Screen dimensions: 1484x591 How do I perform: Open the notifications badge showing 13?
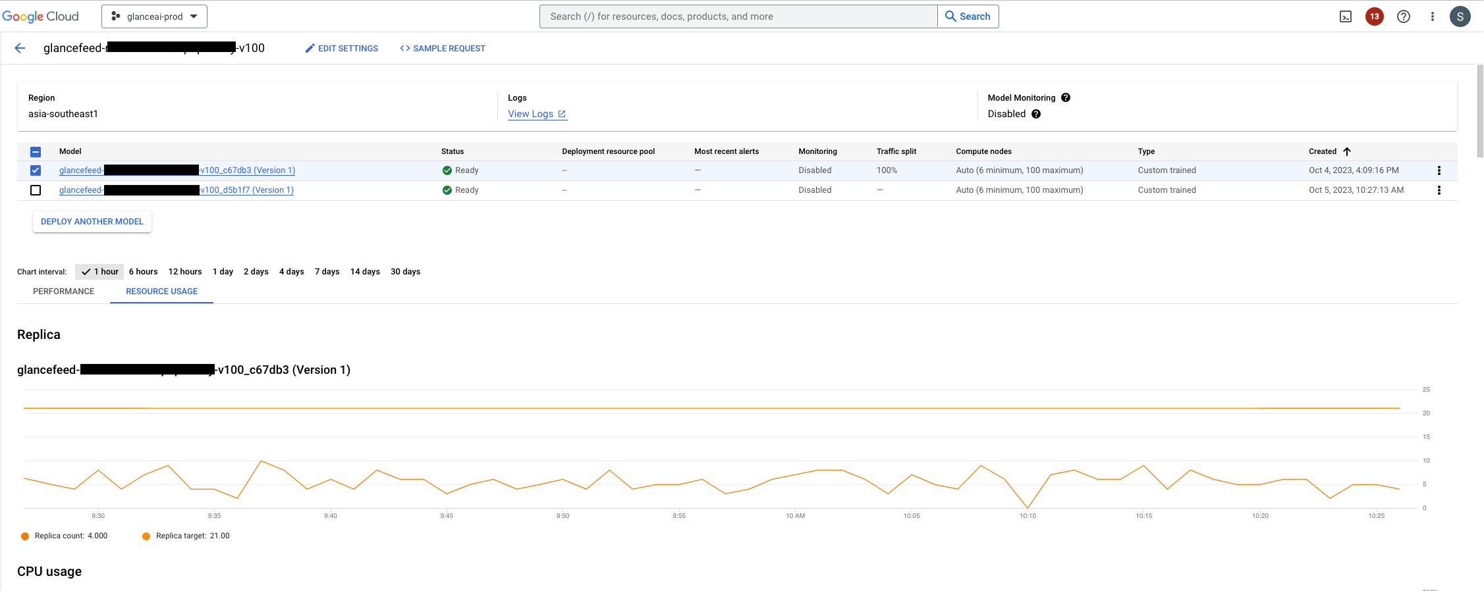(1375, 16)
